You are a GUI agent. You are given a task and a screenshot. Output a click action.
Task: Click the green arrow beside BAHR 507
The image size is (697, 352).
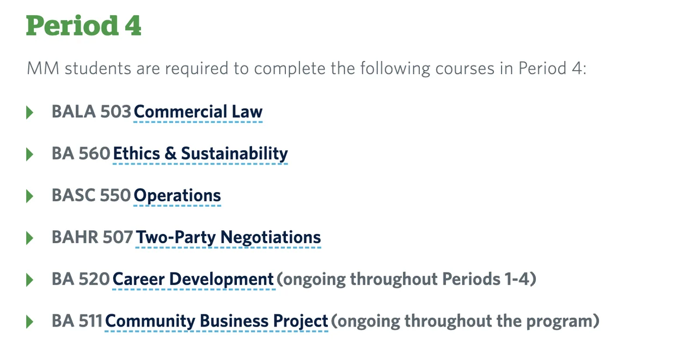[30, 238]
